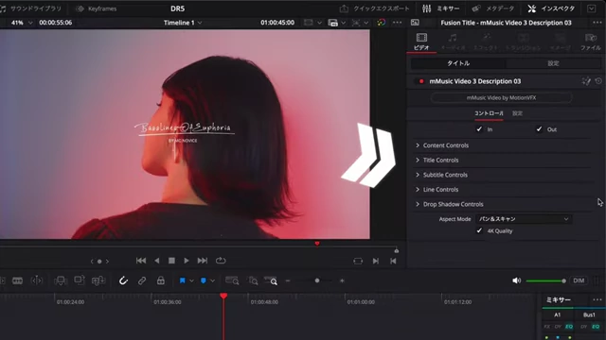The height and width of the screenshot is (340, 606).
Task: Add a blue marker
Action: pyautogui.click(x=204, y=280)
